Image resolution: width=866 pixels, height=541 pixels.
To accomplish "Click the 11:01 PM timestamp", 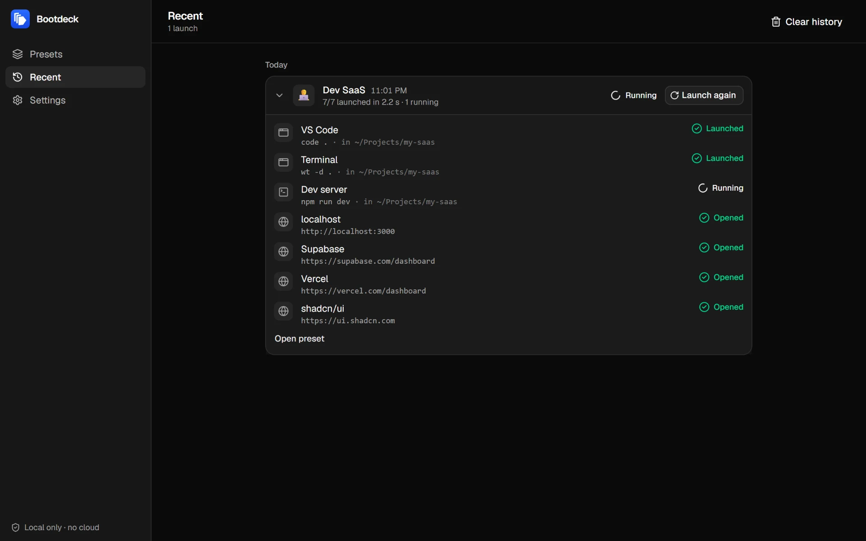I will tap(389, 91).
